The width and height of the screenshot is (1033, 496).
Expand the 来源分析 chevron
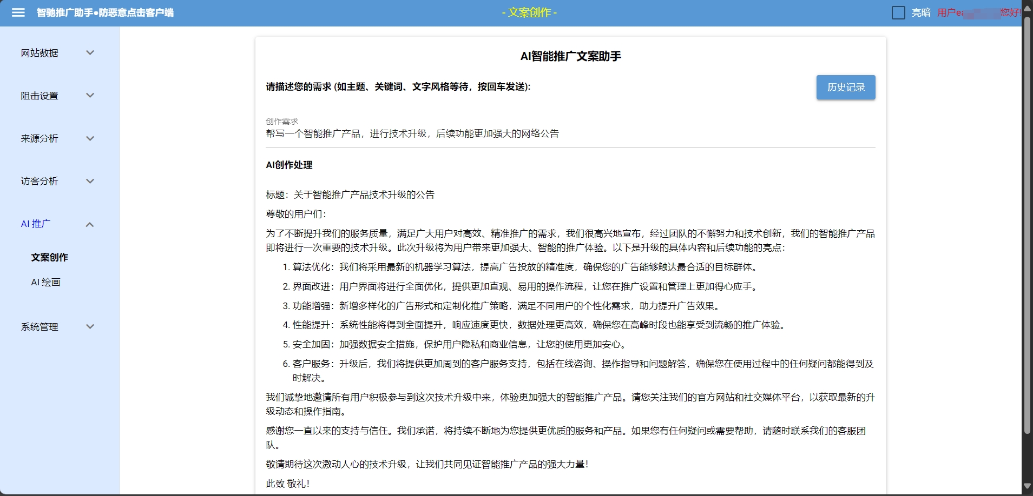[90, 138]
